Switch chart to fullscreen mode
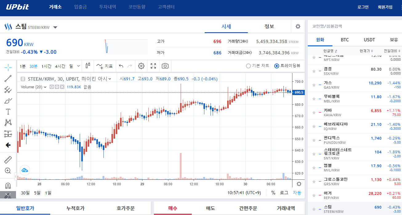 153,66
